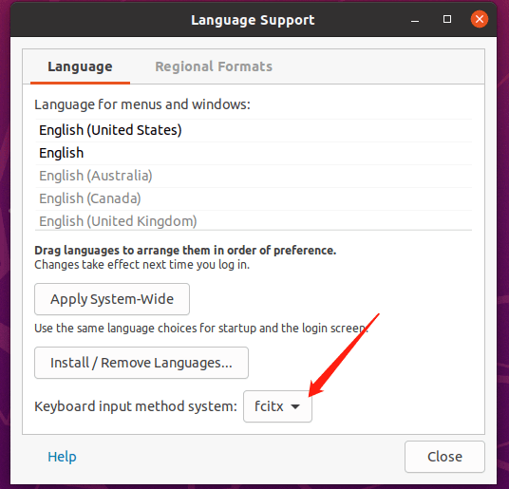Click the Language Support title bar
Image resolution: width=509 pixels, height=489 pixels.
tap(253, 20)
